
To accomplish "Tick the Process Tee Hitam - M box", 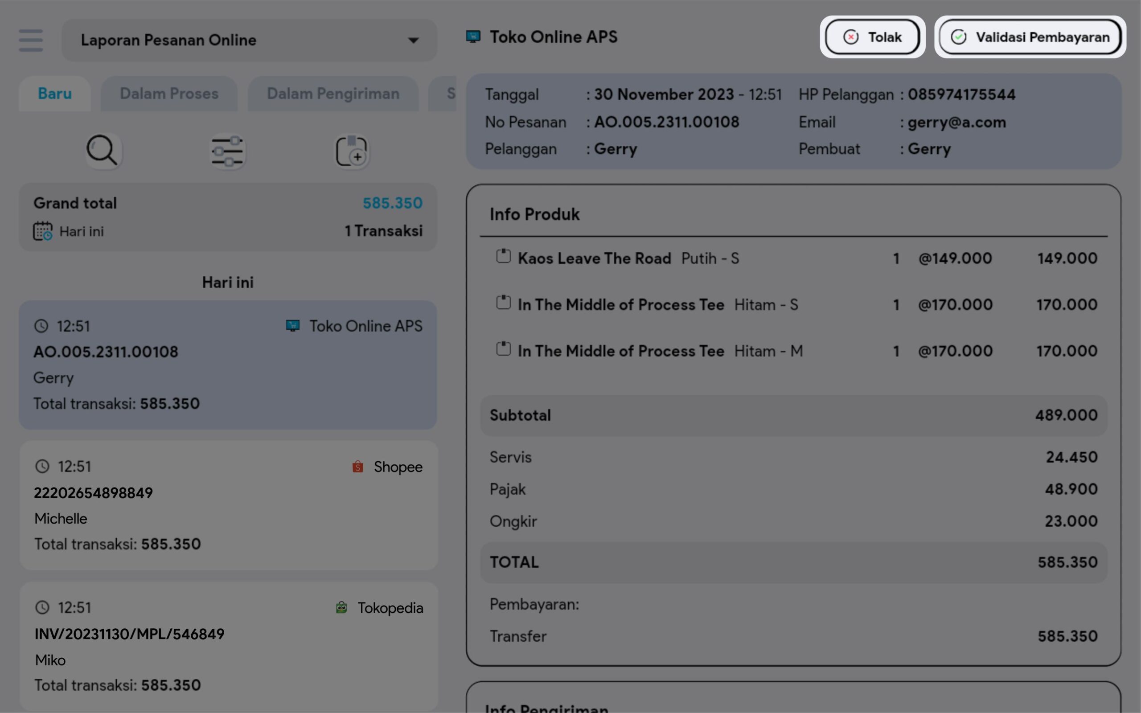I will click(x=503, y=349).
